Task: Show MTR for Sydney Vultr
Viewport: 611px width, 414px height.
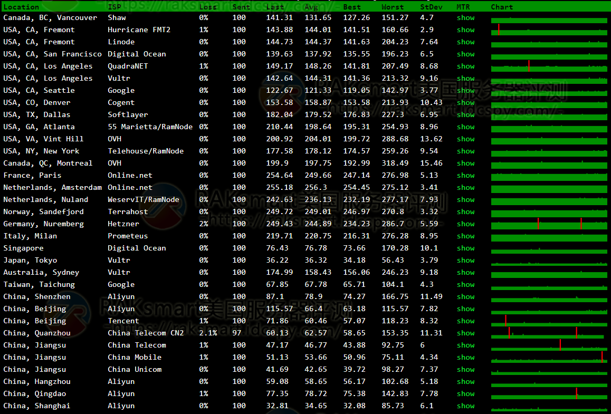Action: 466,272
